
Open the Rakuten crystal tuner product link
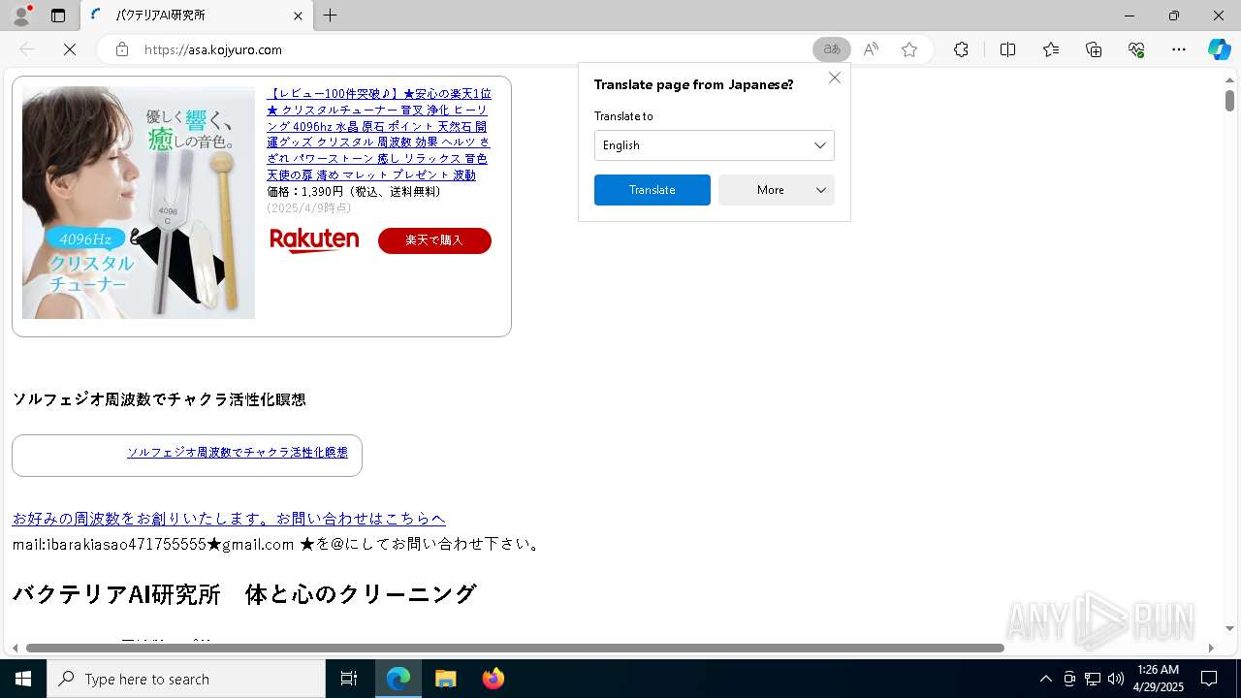pos(379,134)
